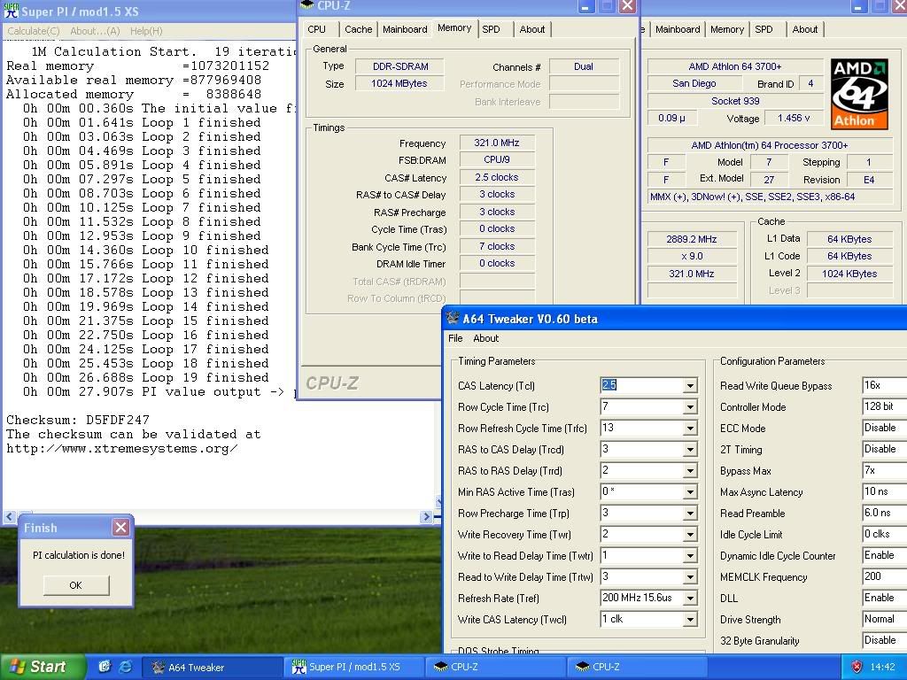The height and width of the screenshot is (680, 907).
Task: Expand the Write Recovery Time (Twr) dropdown
Action: (690, 535)
